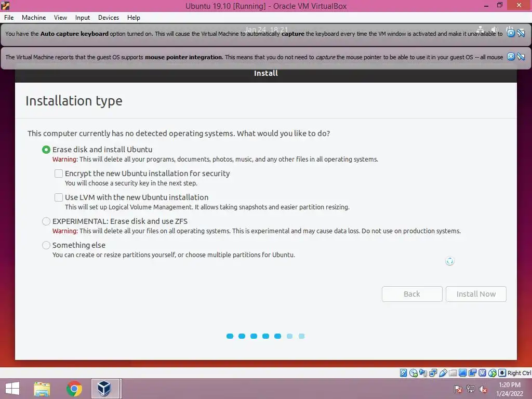532x399 pixels.
Task: Open the Machine menu
Action: pos(34,17)
